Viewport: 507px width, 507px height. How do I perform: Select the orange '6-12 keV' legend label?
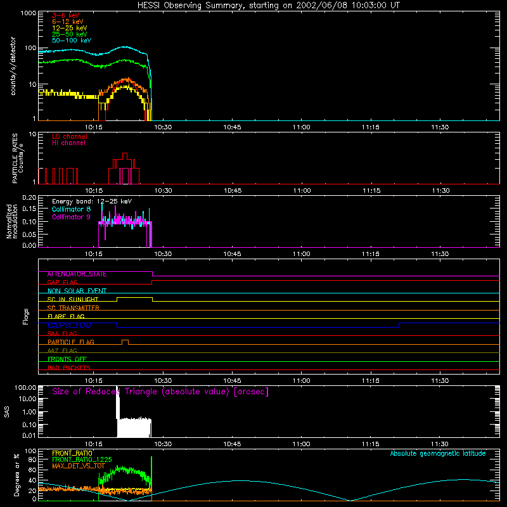point(67,22)
